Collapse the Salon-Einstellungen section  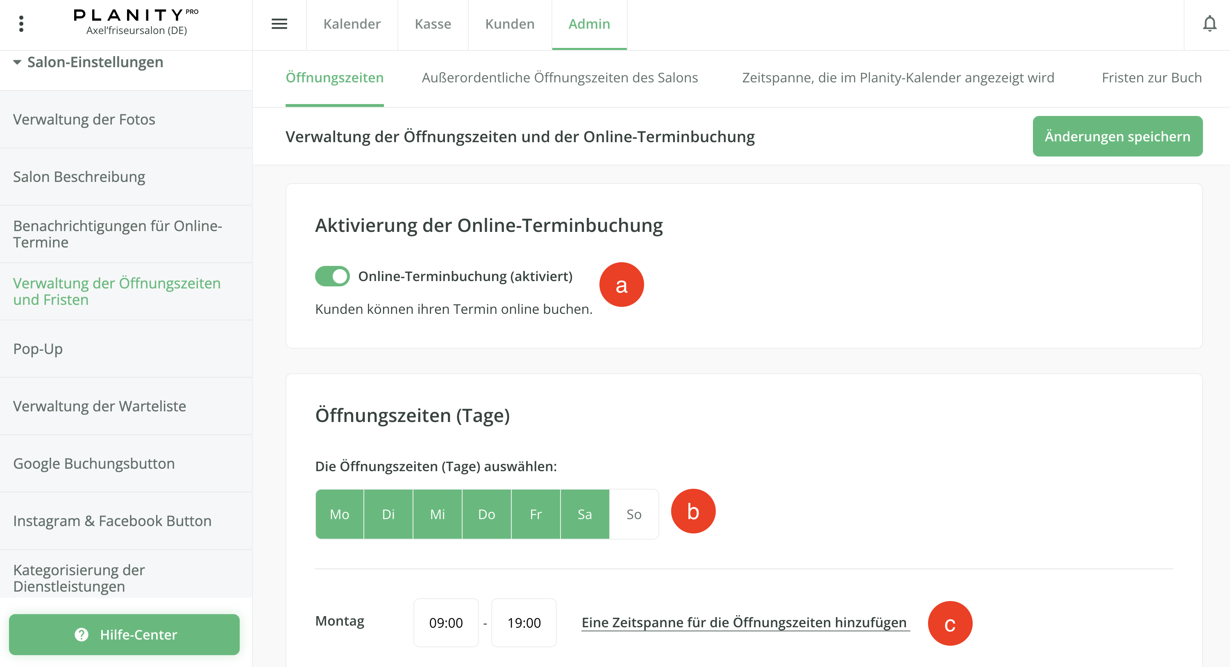click(18, 62)
